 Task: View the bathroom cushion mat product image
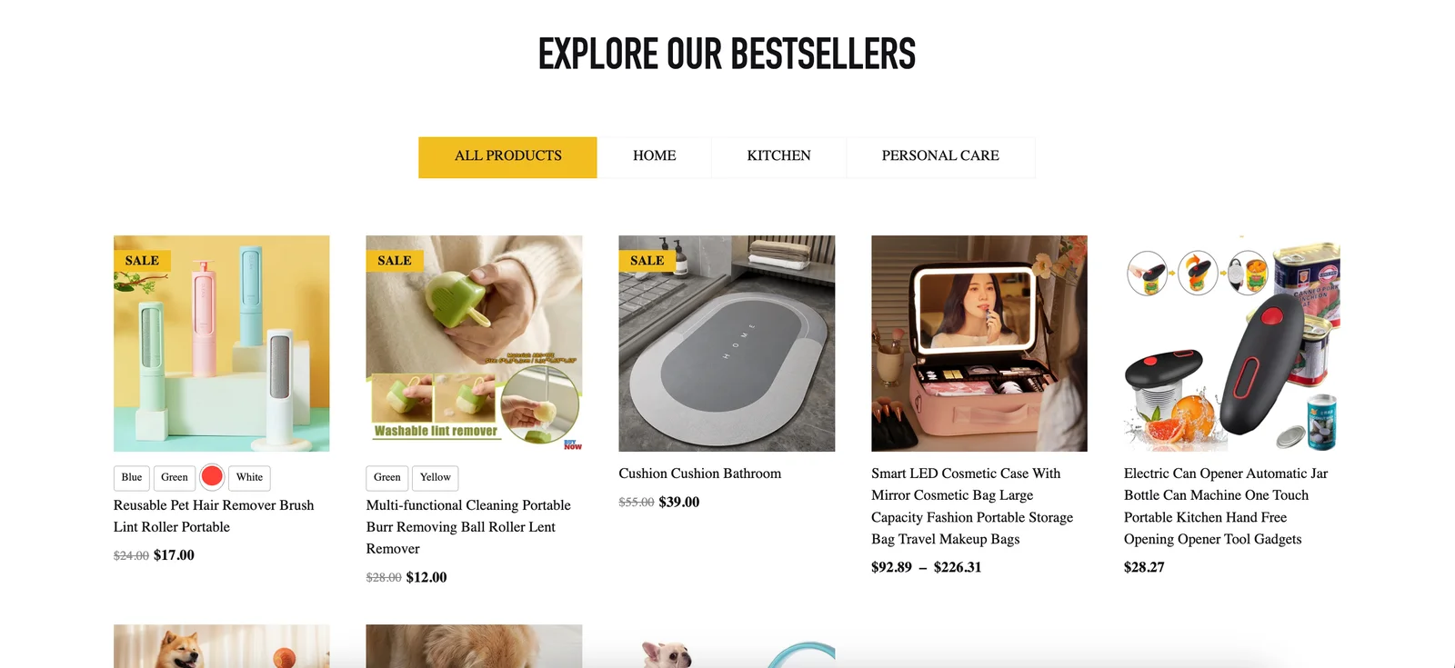tap(727, 344)
